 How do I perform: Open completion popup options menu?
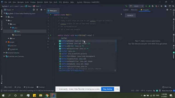click(115, 71)
